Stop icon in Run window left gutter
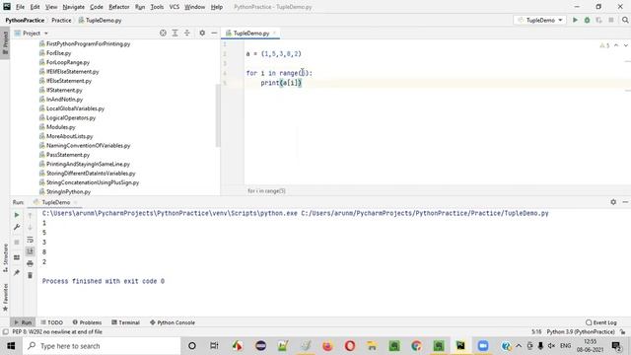This screenshot has height=355, width=631. [17, 242]
